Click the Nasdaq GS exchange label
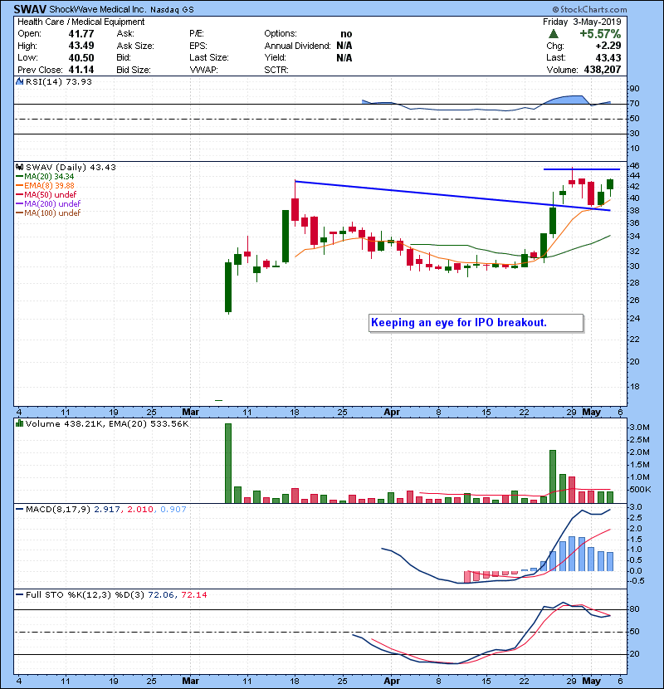The image size is (664, 689). point(172,10)
